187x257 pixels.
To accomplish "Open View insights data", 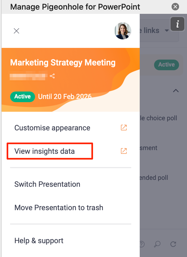I will click(x=45, y=151).
